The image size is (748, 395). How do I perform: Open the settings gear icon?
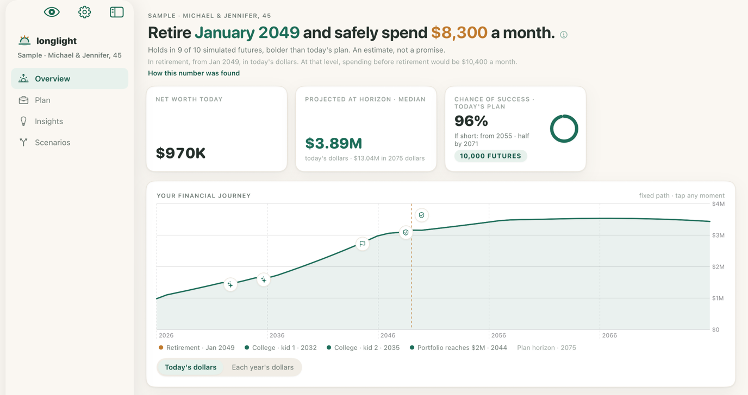[x=84, y=12]
